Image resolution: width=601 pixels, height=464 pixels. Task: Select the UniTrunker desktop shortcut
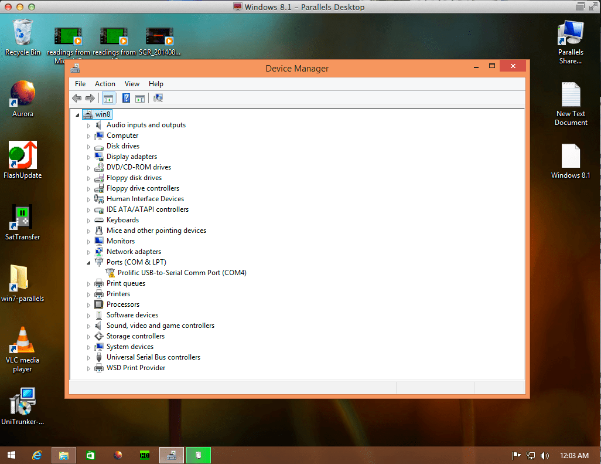(x=23, y=407)
